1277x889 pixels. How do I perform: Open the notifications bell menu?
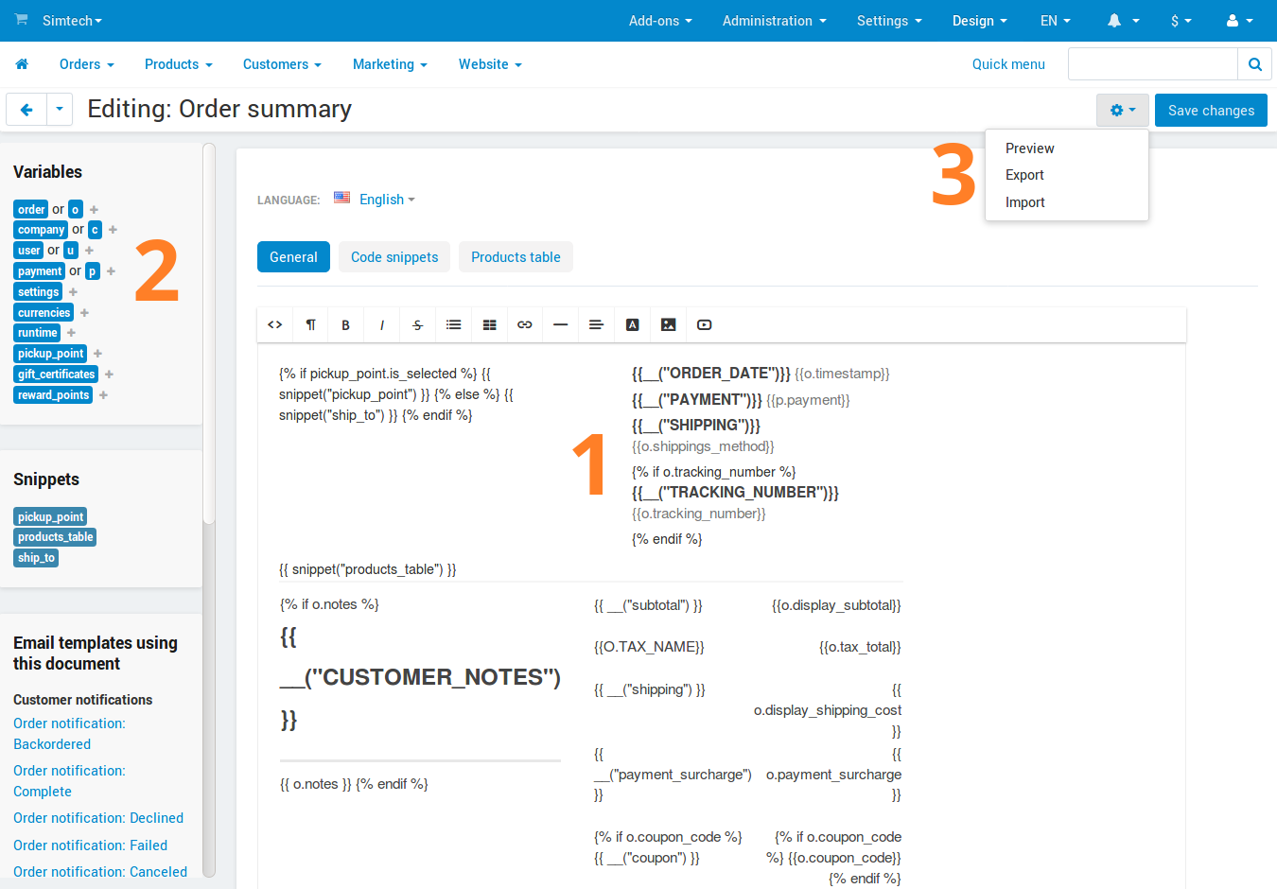(x=1123, y=21)
